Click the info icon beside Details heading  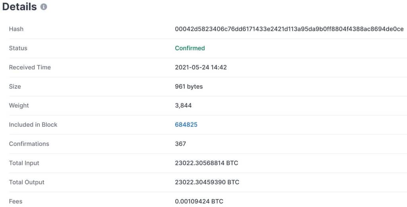(44, 7)
